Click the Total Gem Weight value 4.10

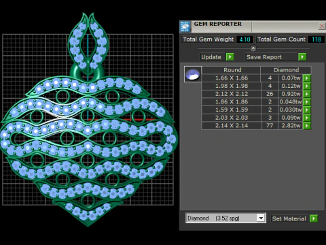[x=244, y=39]
